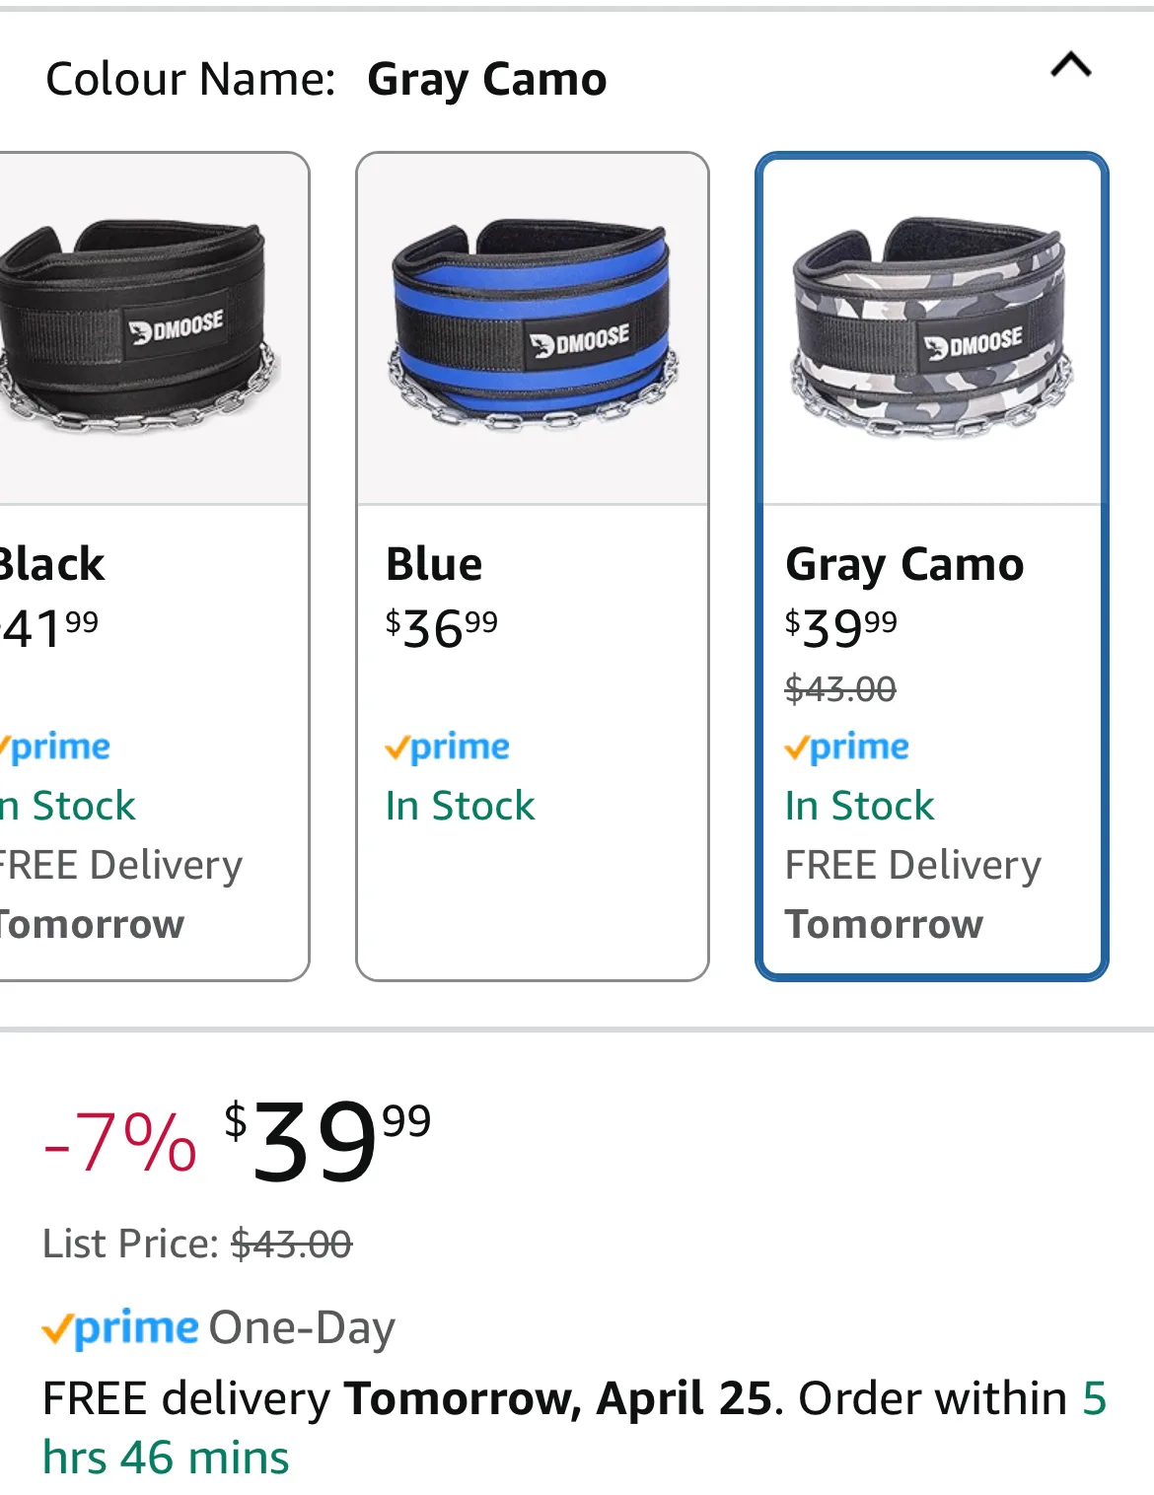Image resolution: width=1154 pixels, height=1495 pixels.
Task: Click the $36.99 price on Blue card
Action: 442,628
